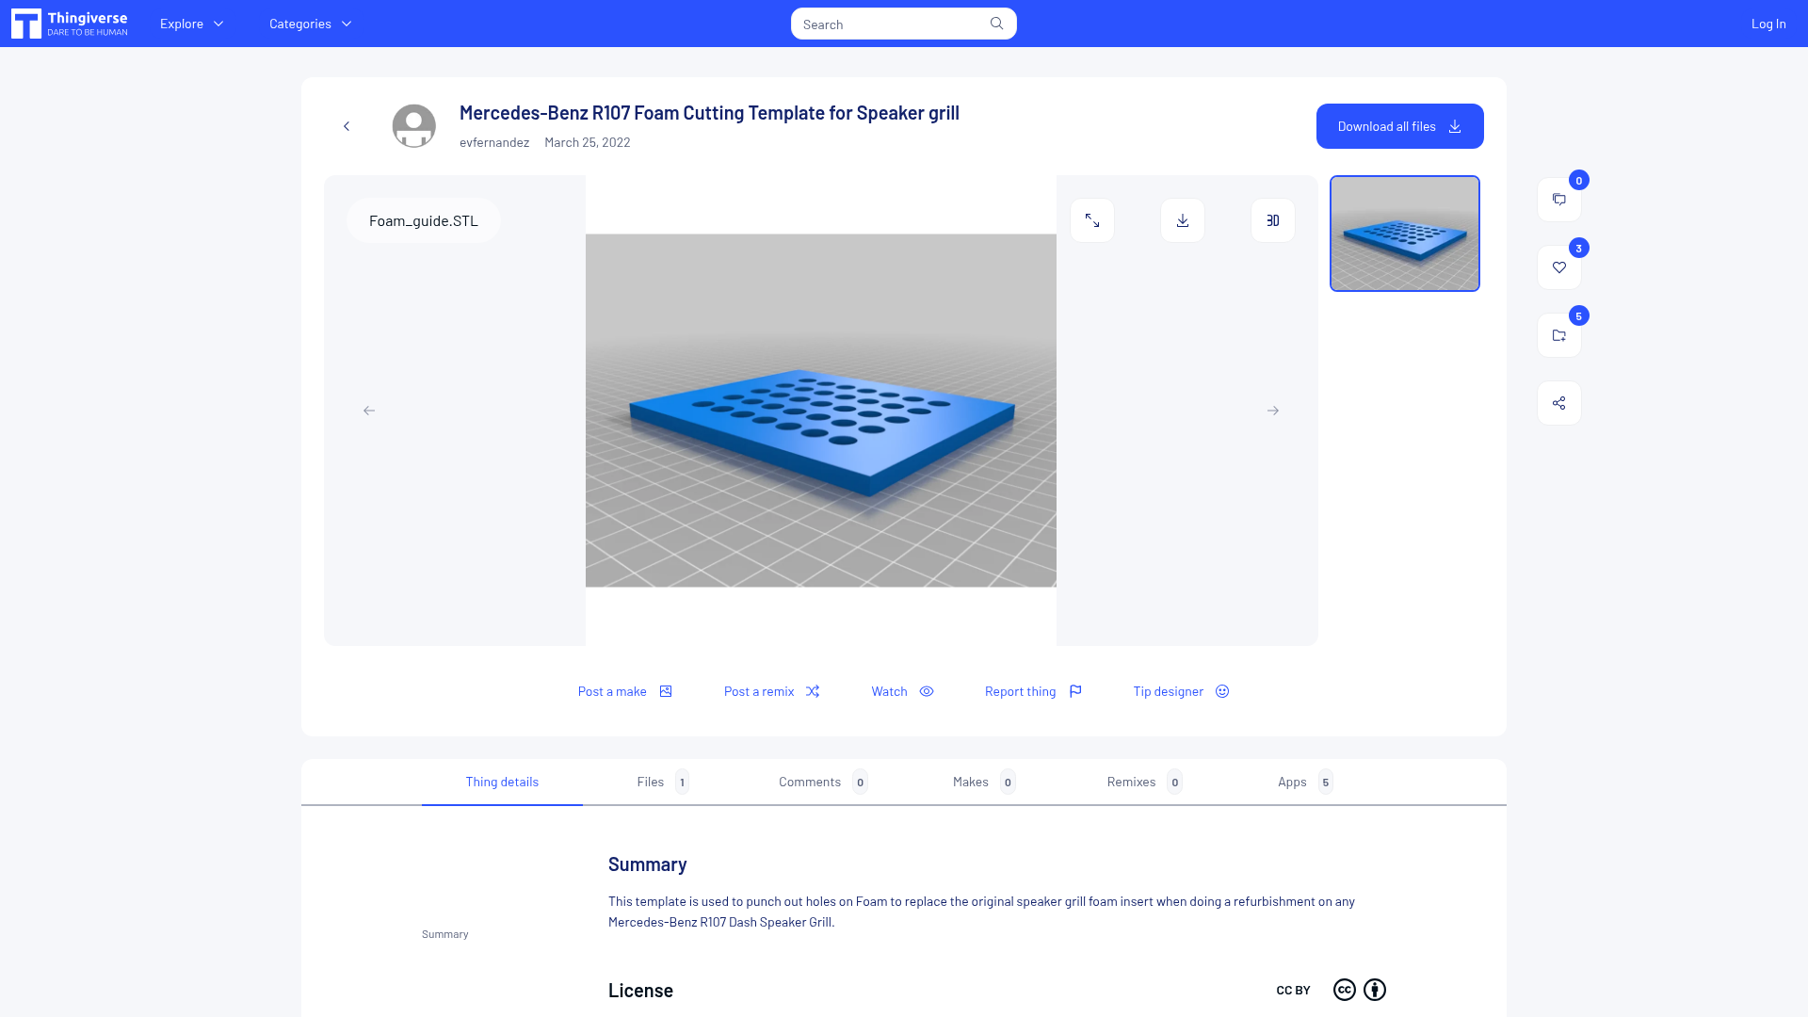Click the Download all files button
Image resolution: width=1808 pixels, height=1017 pixels.
click(1400, 126)
